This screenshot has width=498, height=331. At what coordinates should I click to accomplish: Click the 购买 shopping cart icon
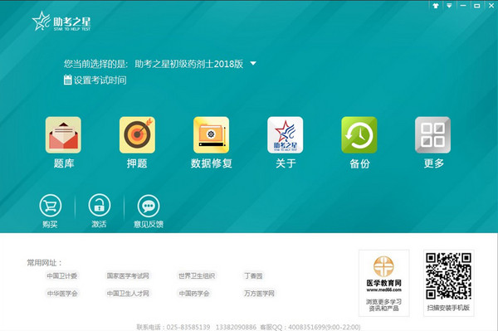(50, 206)
